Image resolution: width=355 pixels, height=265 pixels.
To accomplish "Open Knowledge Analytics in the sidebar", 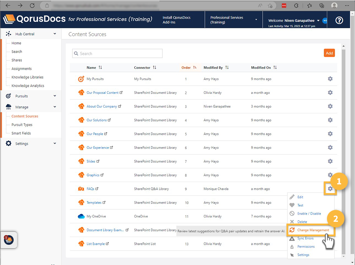I will point(28,86).
